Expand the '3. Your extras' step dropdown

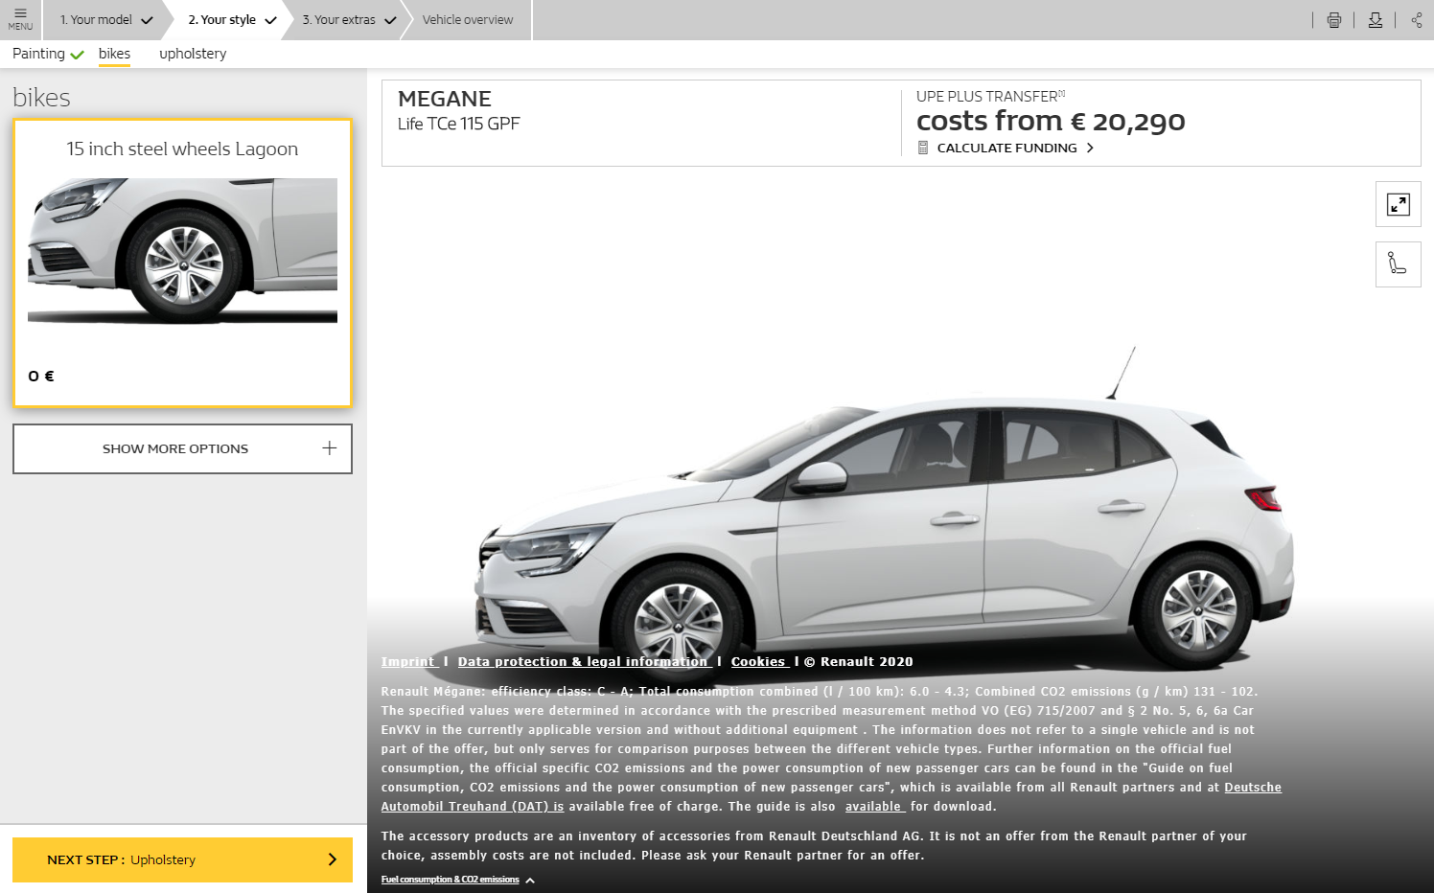(349, 20)
